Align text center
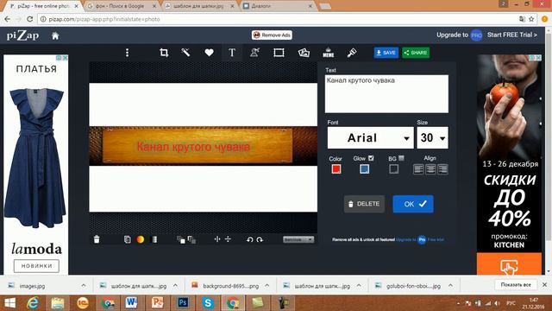This screenshot has height=311, width=552. [x=430, y=169]
